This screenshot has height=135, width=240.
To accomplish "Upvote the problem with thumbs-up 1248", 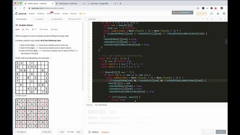I will click(25, 29).
